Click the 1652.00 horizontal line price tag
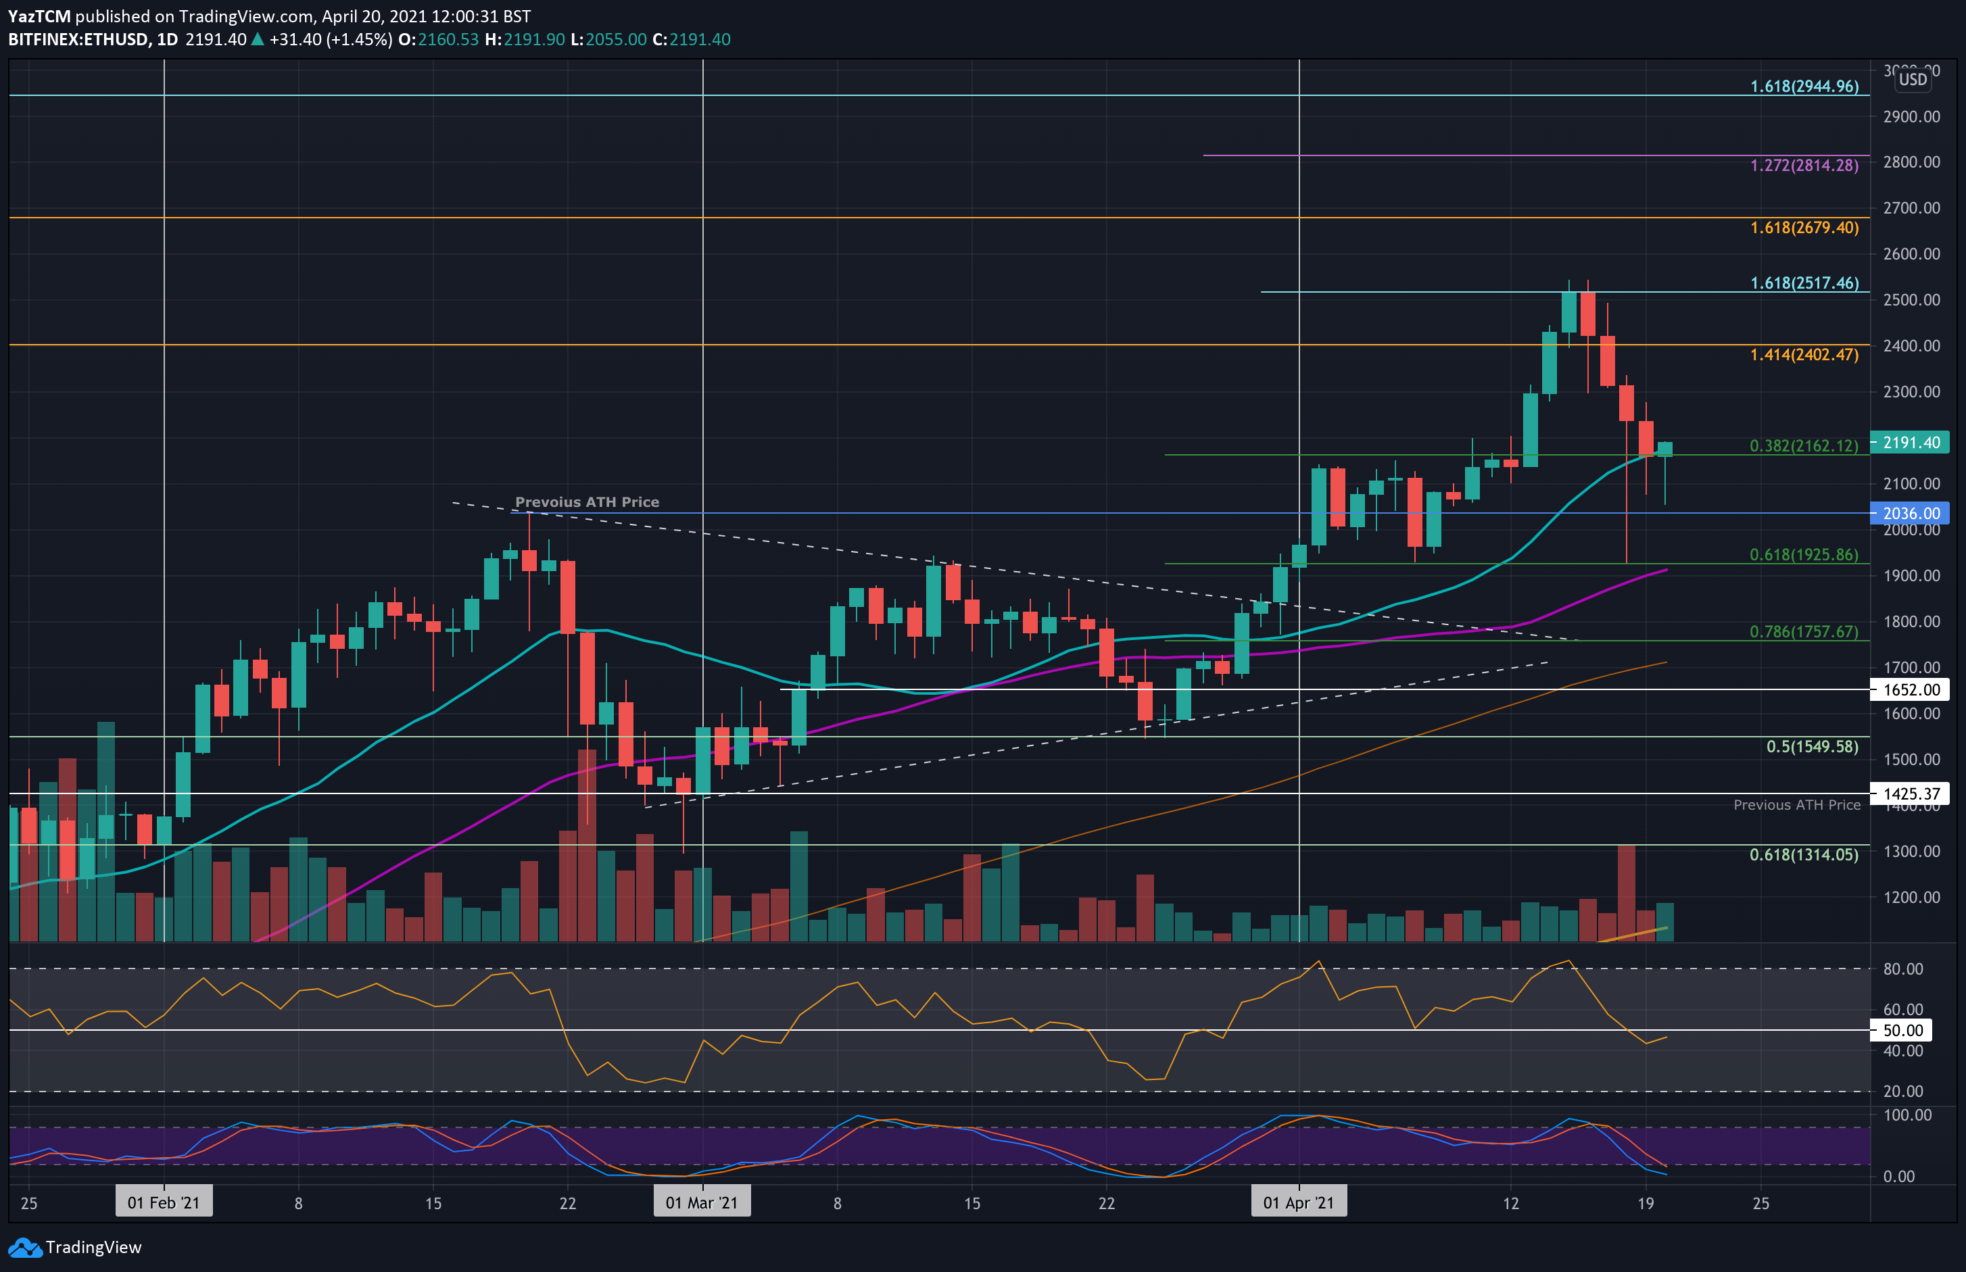Screen dimensions: 1966x1272 [x=1910, y=689]
